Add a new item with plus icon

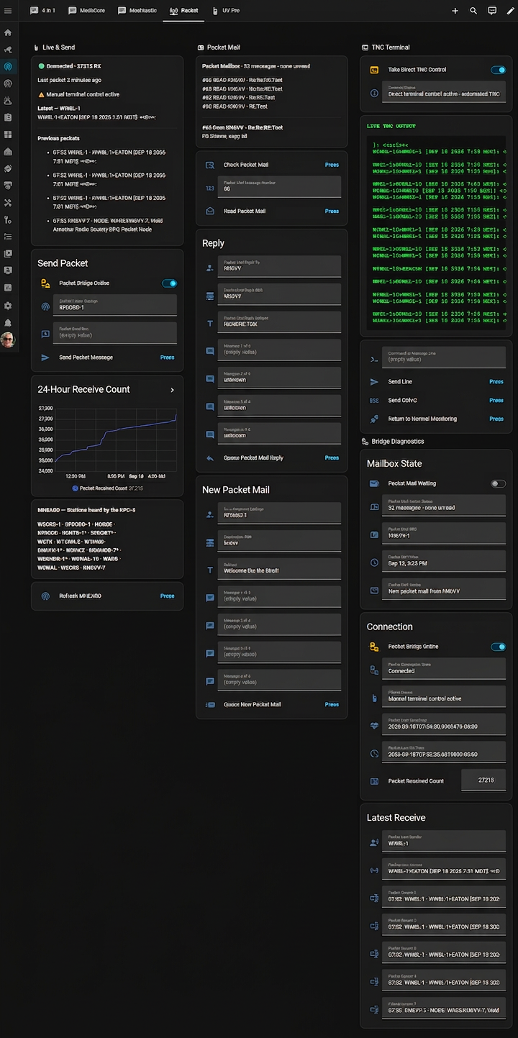click(x=455, y=11)
